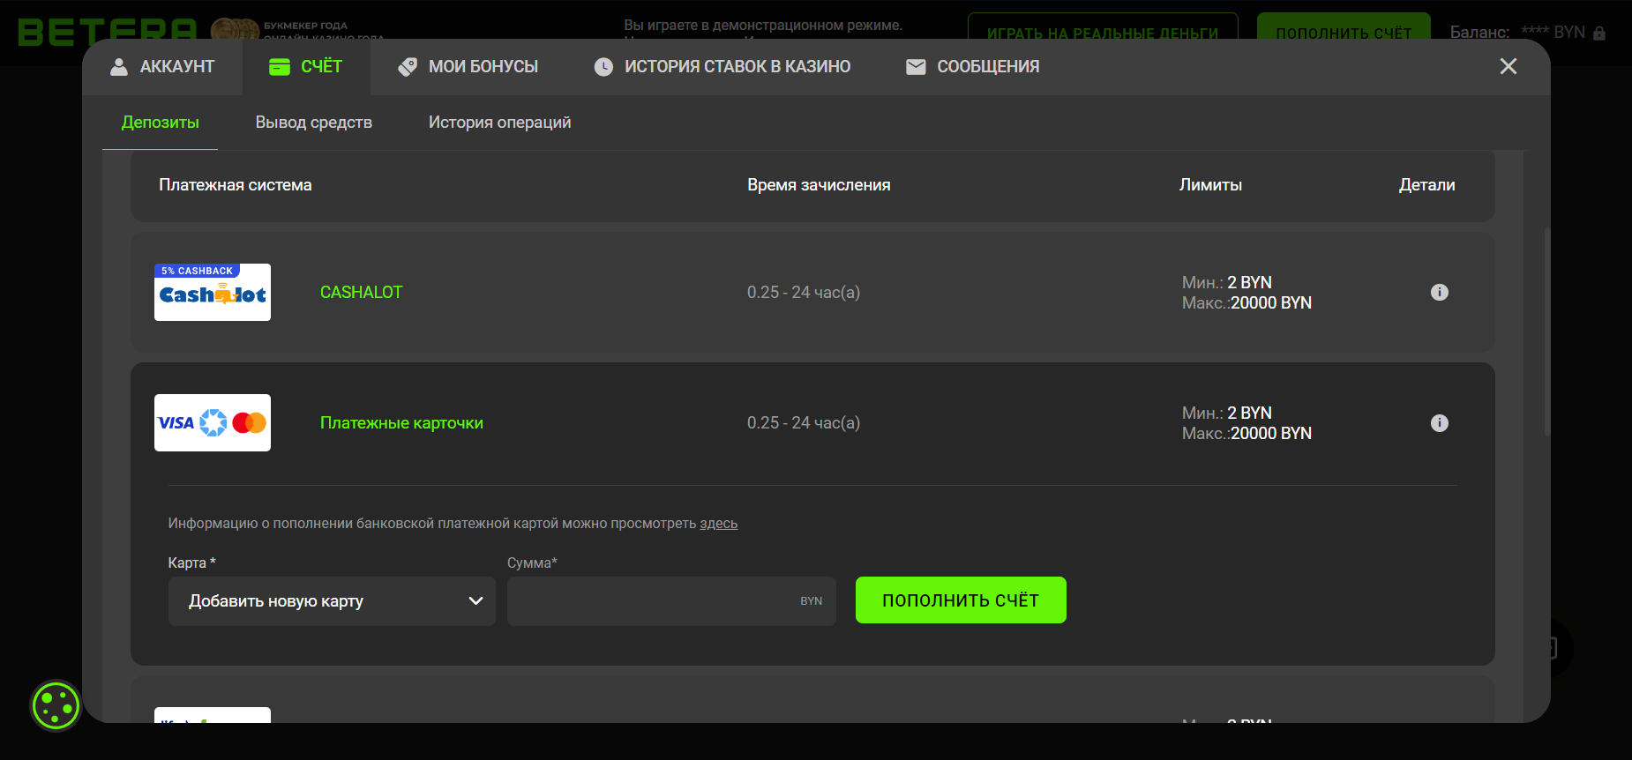
Task: Click the Cashalot payment logo
Action: 213,292
